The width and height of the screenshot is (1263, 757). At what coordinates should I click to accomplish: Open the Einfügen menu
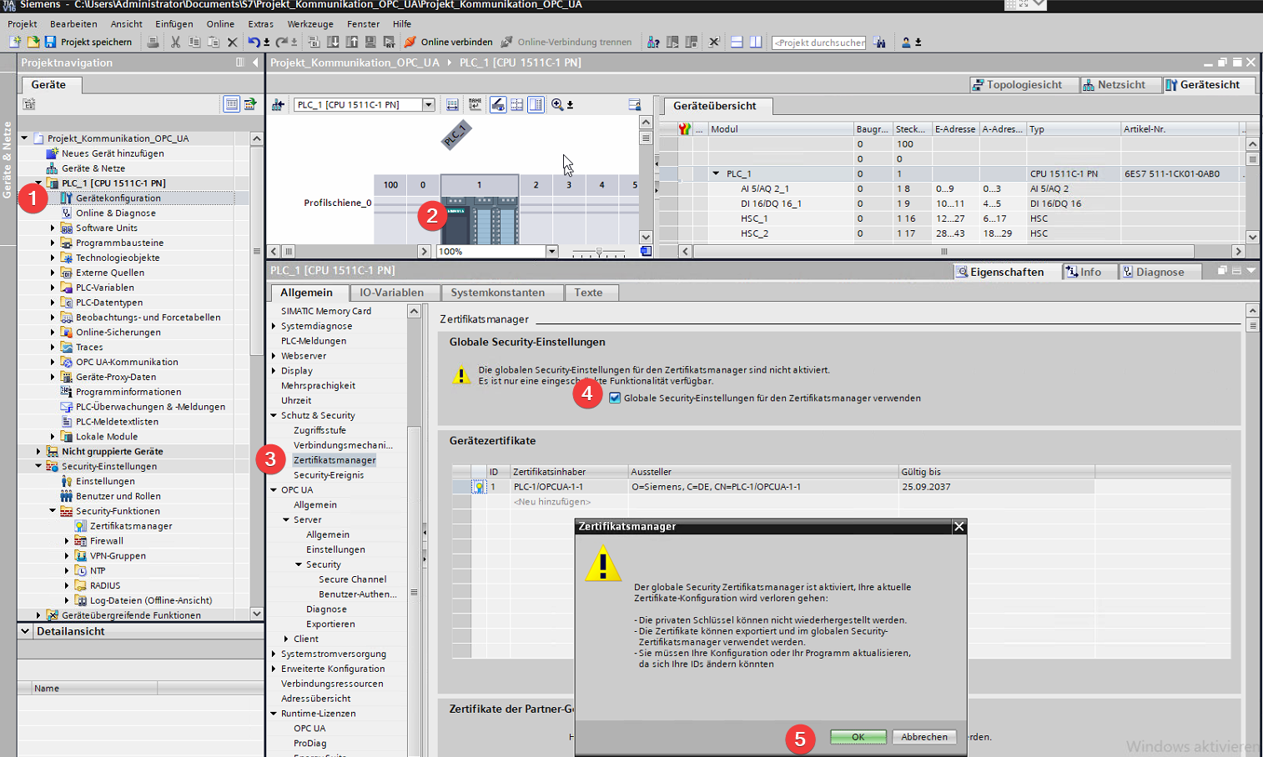(x=174, y=24)
